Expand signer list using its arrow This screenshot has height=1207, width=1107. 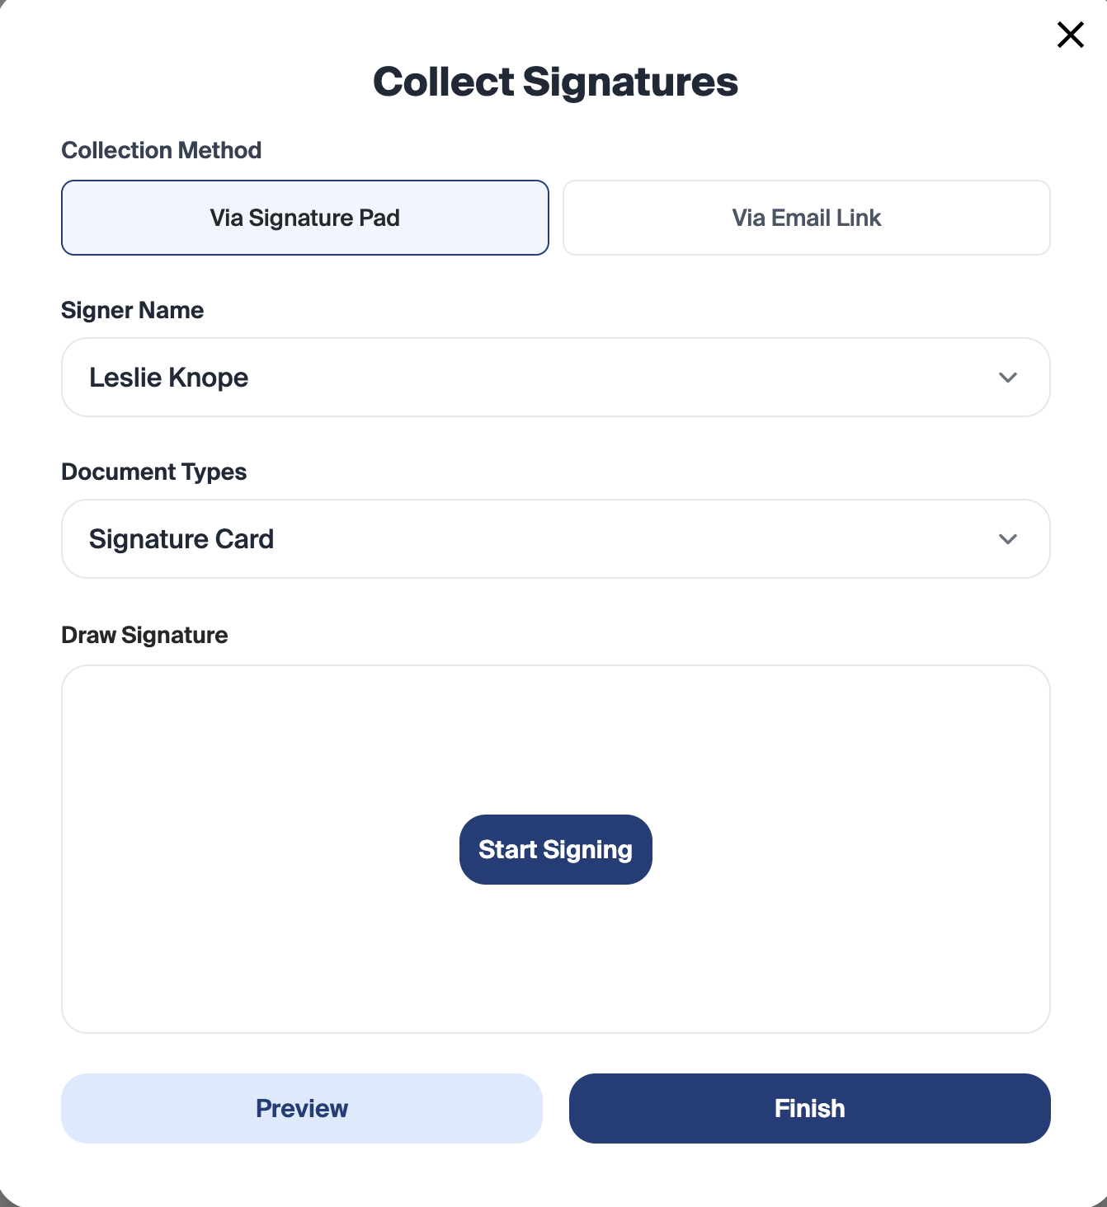[1007, 378]
